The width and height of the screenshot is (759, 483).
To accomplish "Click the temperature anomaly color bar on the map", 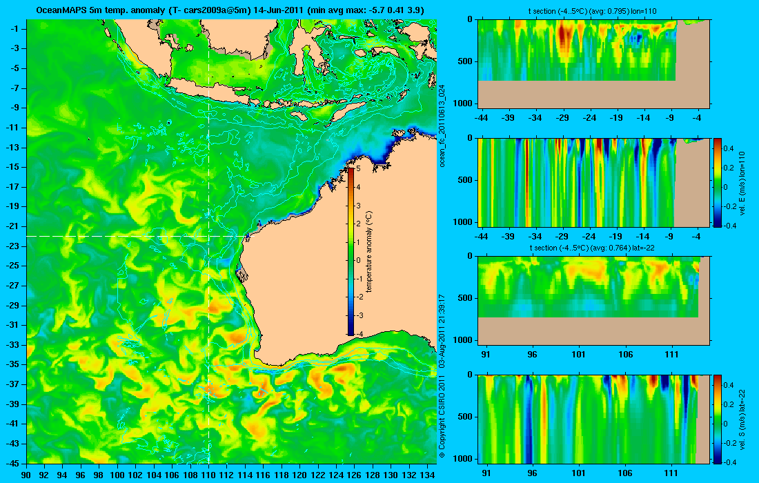I will click(351, 251).
